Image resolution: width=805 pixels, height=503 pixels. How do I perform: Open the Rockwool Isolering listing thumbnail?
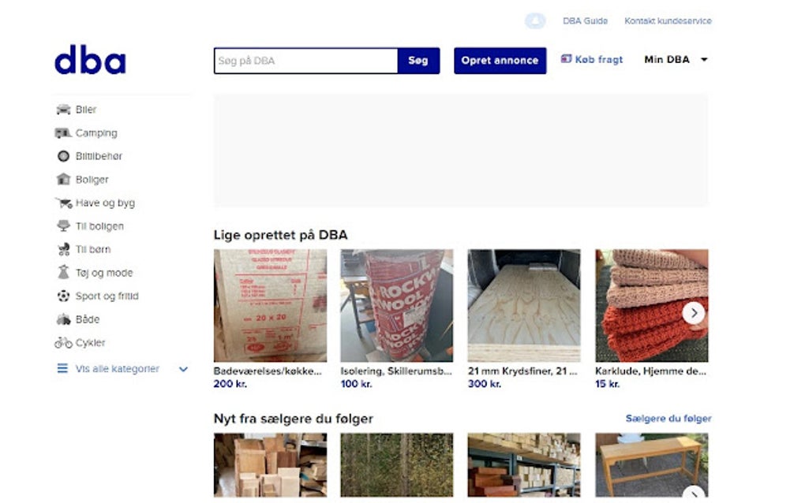397,306
